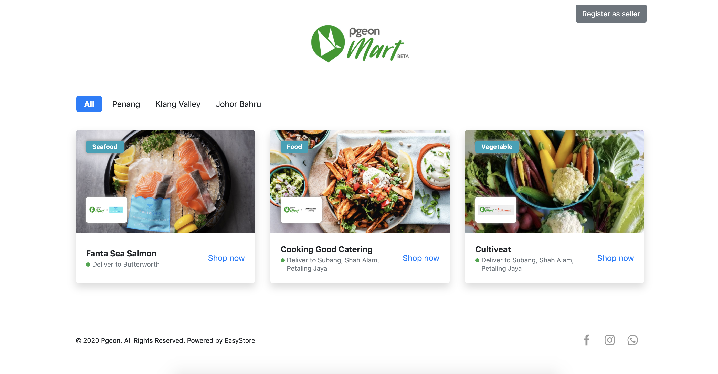This screenshot has height=374, width=718.
Task: Click the Pgeon Mart logo
Action: click(x=360, y=44)
